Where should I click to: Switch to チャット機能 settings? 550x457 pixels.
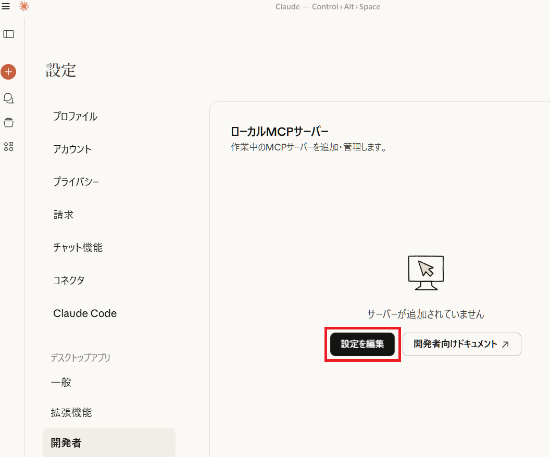tap(78, 248)
